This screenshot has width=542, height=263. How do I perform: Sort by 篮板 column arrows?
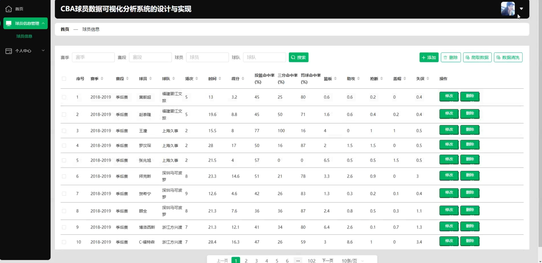335,79
